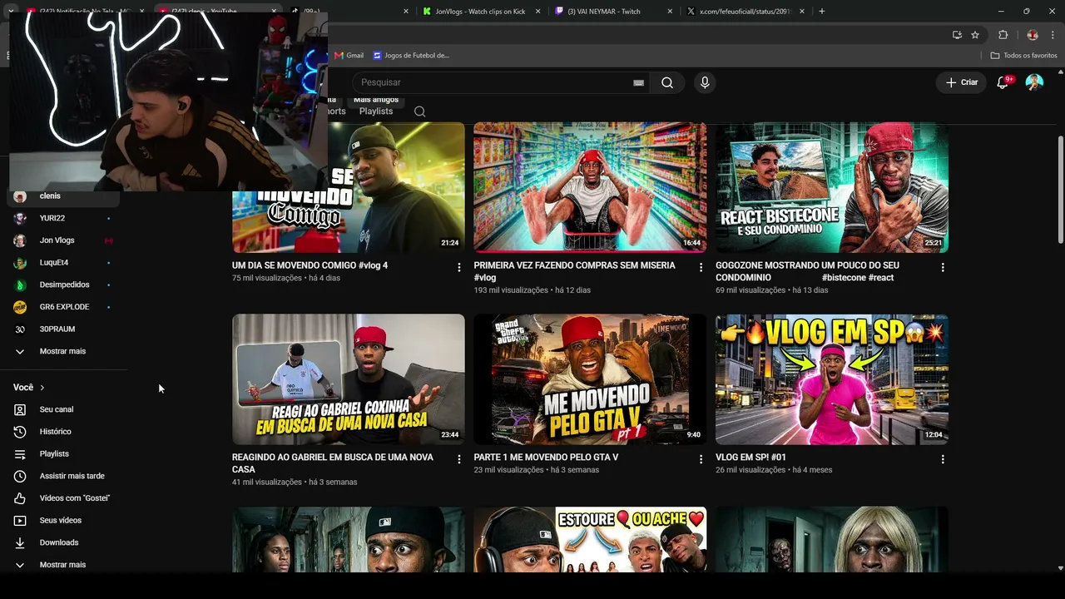Open the Gmail bookmark
Viewport: 1065px width, 599px height.
coord(349,56)
